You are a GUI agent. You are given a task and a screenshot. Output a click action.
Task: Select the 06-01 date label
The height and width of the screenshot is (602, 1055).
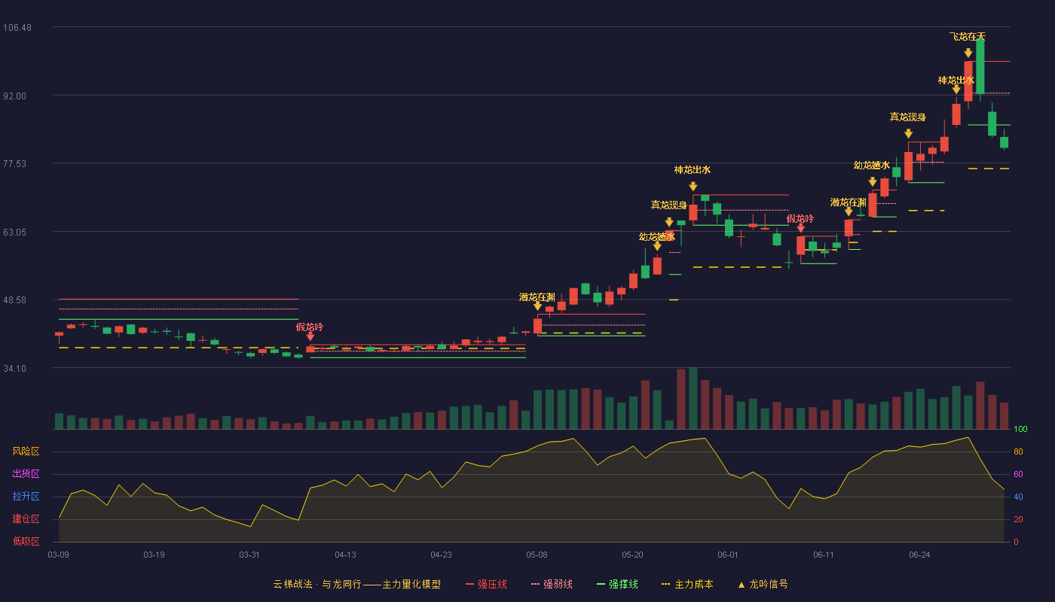point(728,555)
